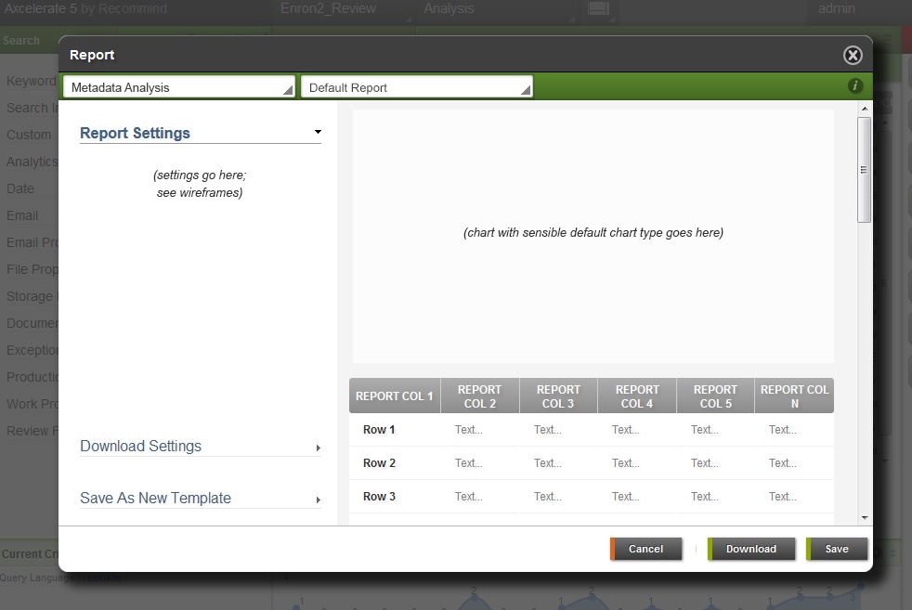Expand the Download Settings section

coord(319,448)
